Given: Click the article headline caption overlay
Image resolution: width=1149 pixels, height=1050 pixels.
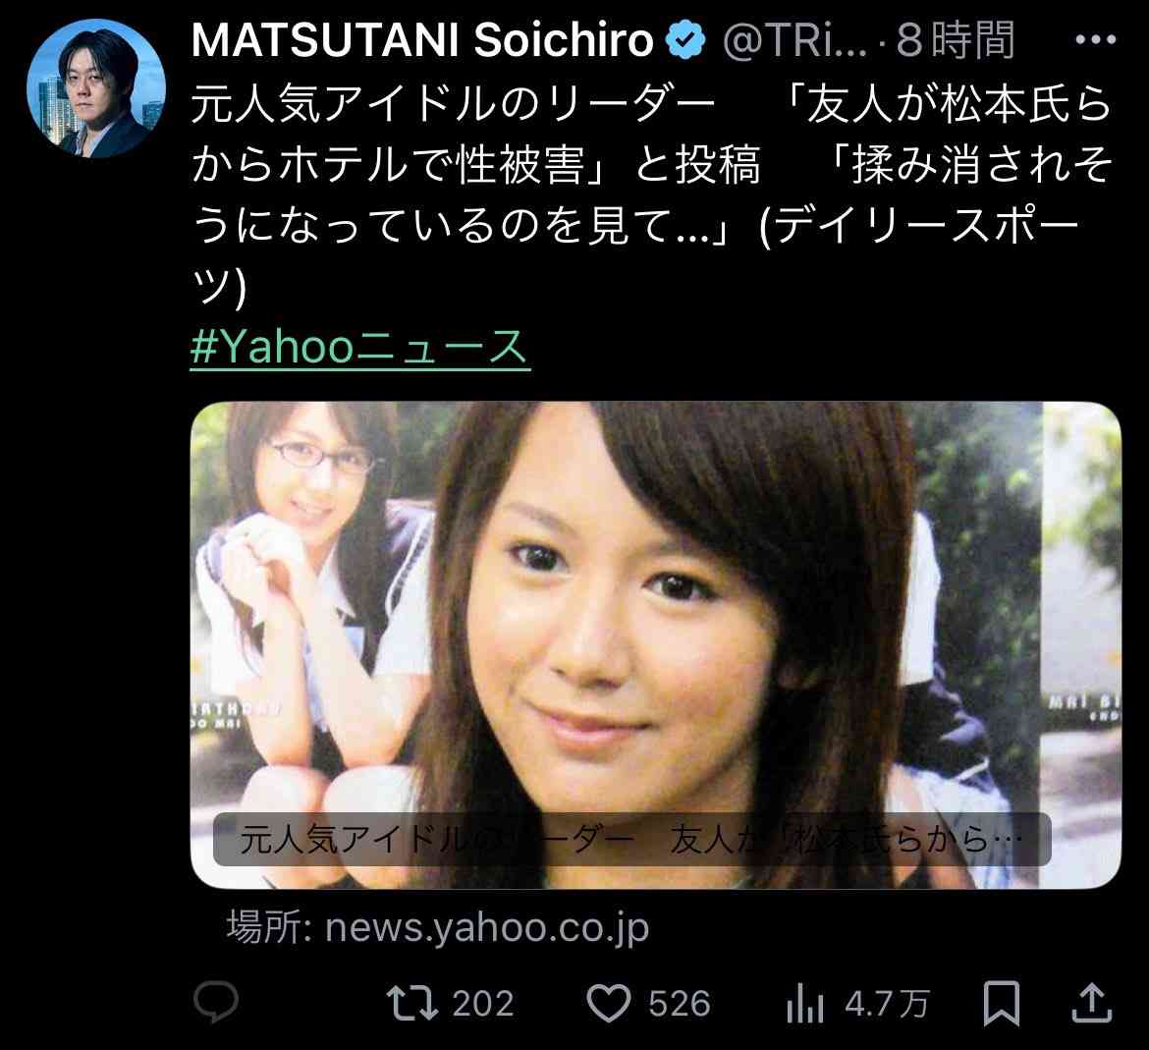Looking at the screenshot, I should click(x=631, y=840).
